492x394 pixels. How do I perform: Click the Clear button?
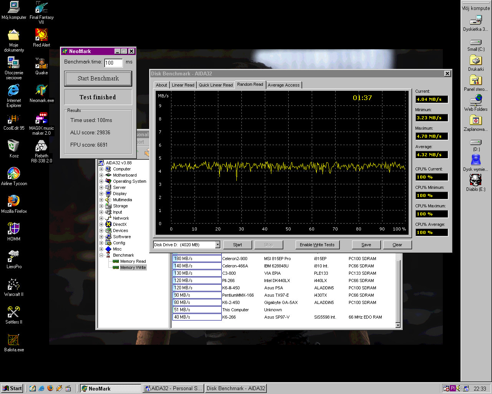click(397, 245)
